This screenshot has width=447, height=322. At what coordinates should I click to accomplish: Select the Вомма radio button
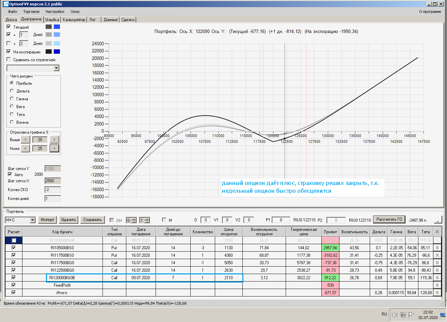[12, 122]
